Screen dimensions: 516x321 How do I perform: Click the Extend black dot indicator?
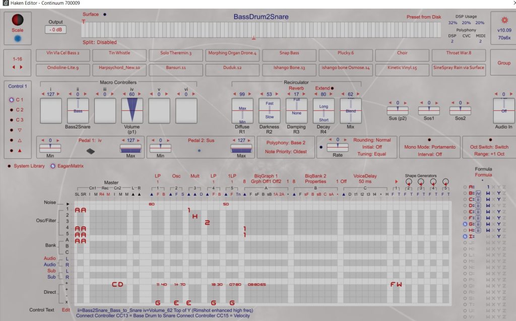[332, 88]
